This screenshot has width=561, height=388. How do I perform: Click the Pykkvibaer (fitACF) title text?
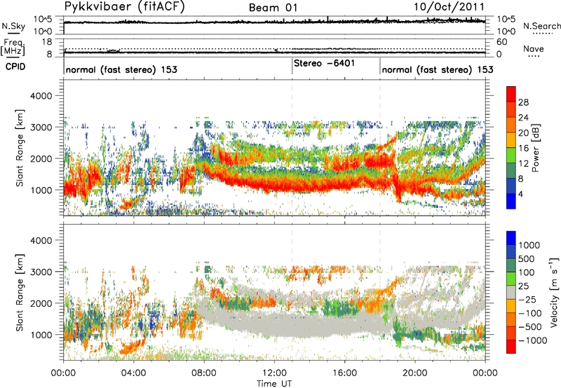125,7
